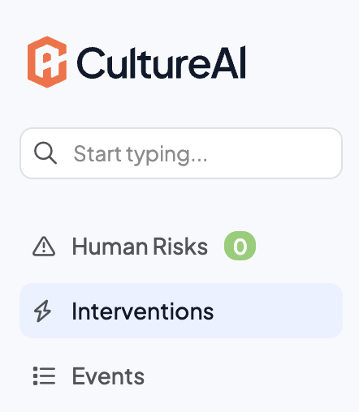Click the CultureAI wordmark text
This screenshot has width=359, height=412.
click(x=162, y=62)
